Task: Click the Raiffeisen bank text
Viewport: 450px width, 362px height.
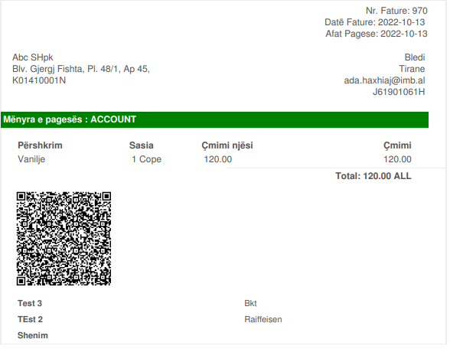Action: click(263, 319)
